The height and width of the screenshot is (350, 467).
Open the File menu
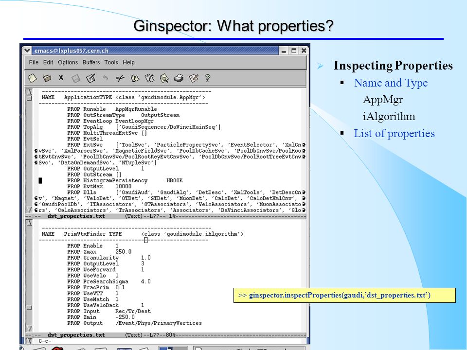tap(34, 63)
